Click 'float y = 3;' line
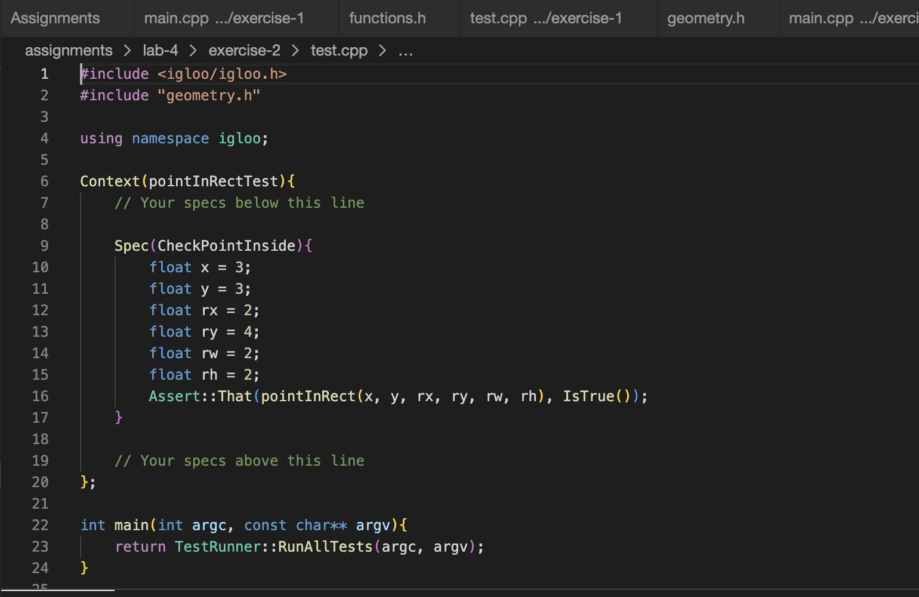 pyautogui.click(x=200, y=289)
